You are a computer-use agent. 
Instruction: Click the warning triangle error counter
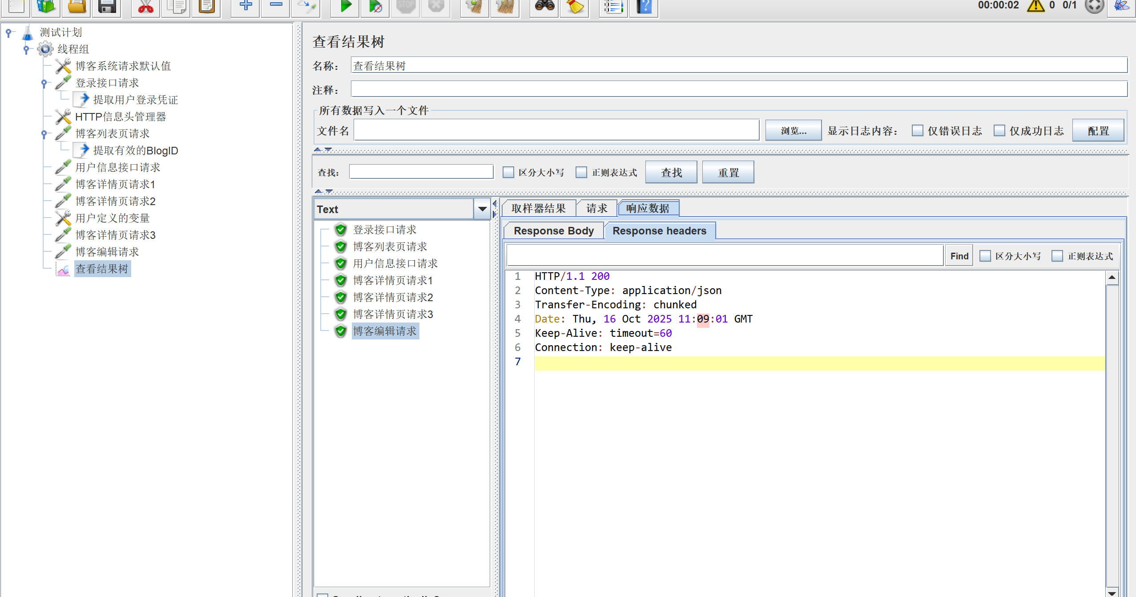(1035, 6)
